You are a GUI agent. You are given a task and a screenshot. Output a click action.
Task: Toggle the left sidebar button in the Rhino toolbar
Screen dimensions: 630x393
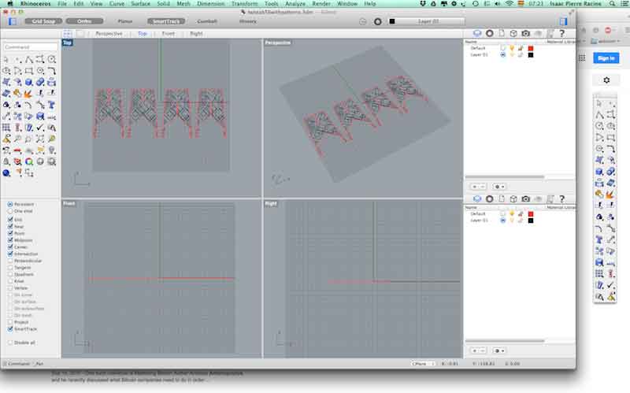tap(13, 21)
